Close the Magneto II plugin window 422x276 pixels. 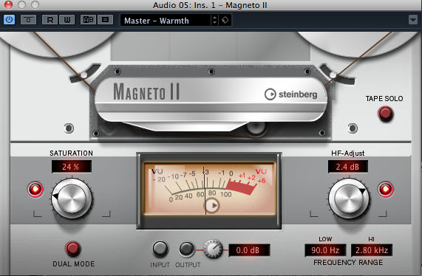click(8, 4)
